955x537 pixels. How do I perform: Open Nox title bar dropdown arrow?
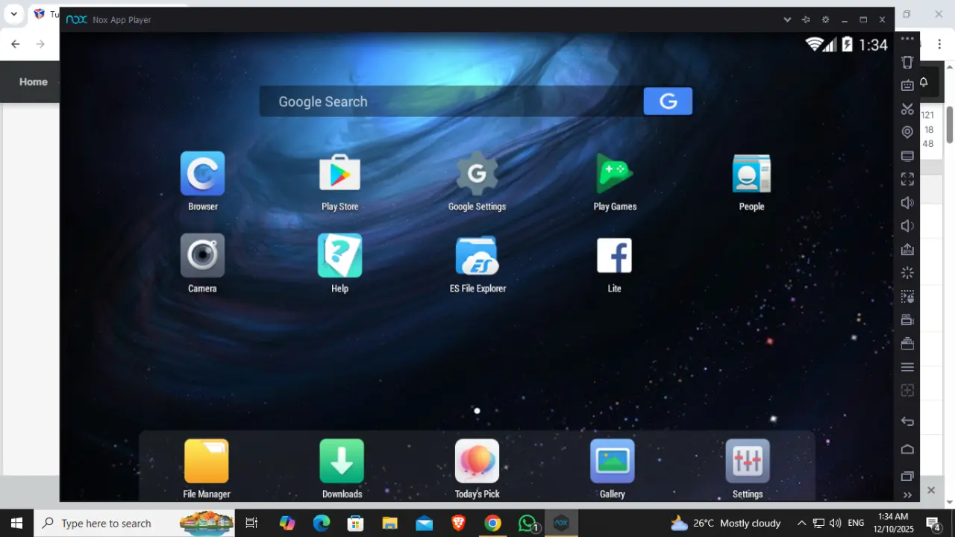pyautogui.click(x=787, y=20)
